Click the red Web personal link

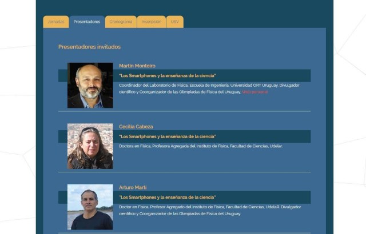point(254,92)
